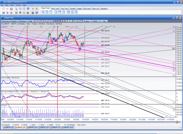Open the File menu
Screen dimensions: 183x134
[2, 5]
